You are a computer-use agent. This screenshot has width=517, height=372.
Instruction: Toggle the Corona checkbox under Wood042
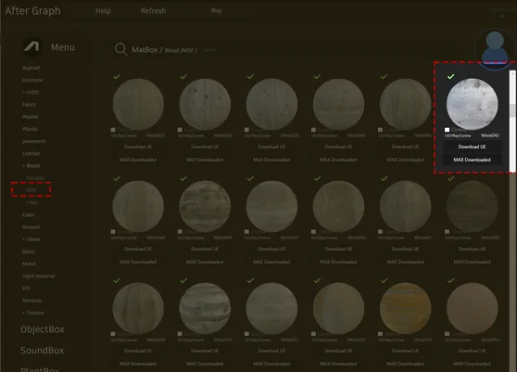pyautogui.click(x=448, y=130)
